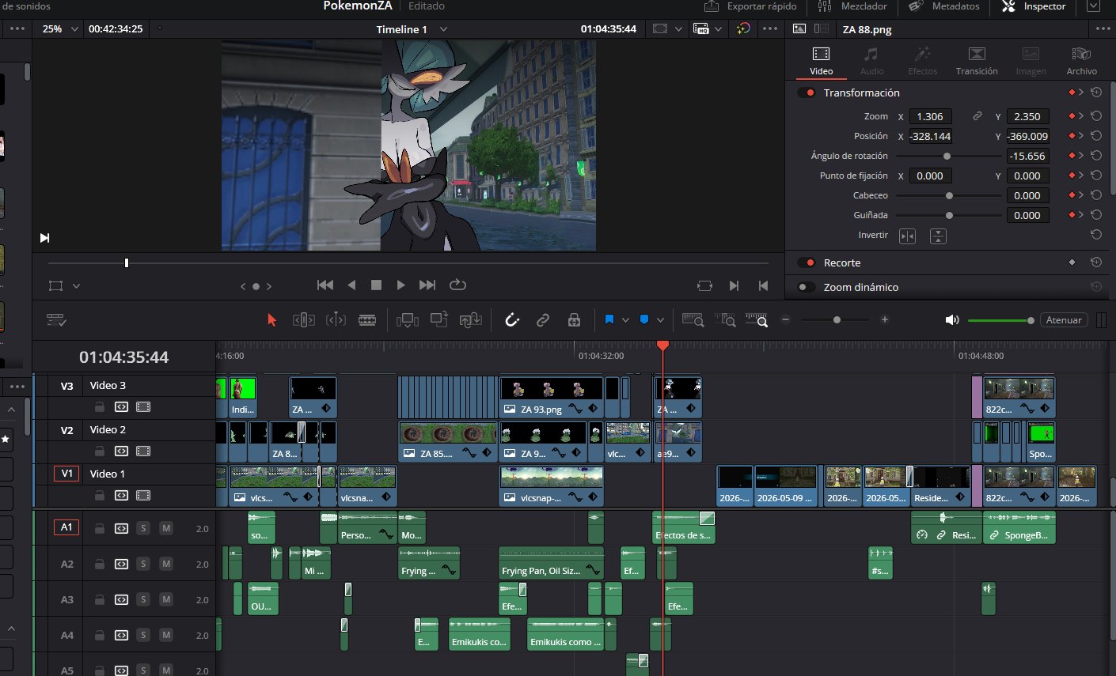Click the Replace Clip toolbar icon
The width and height of the screenshot is (1116, 676).
(471, 319)
